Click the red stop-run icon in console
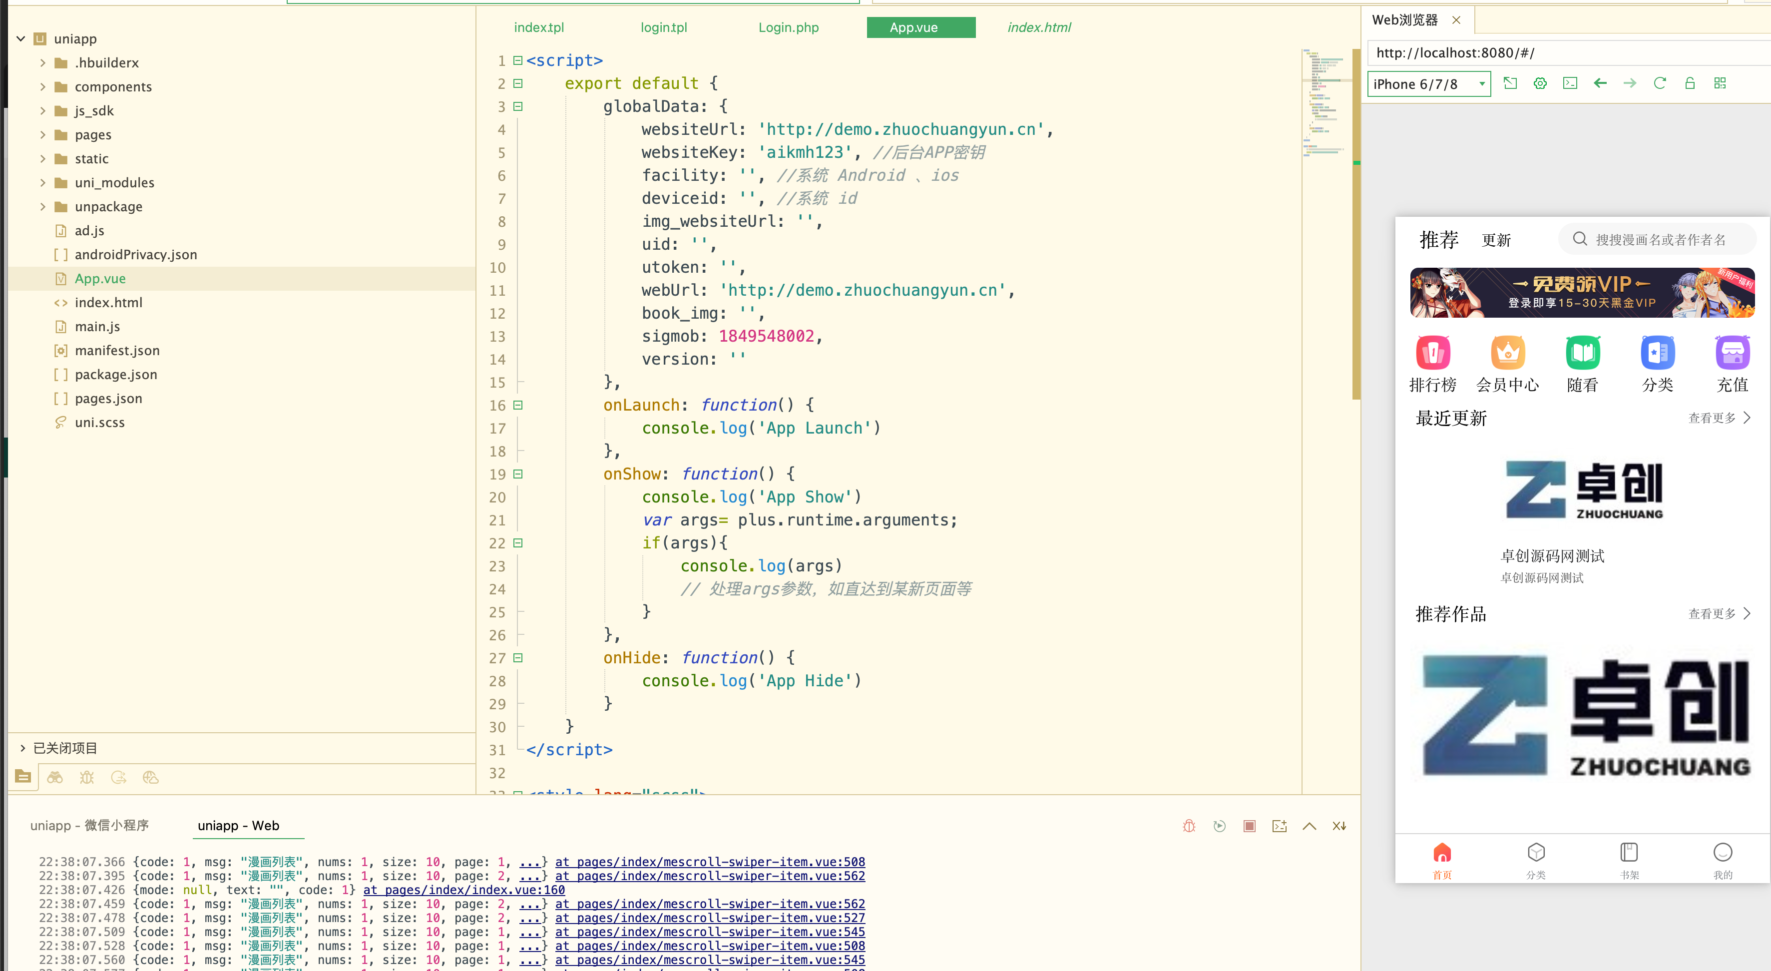The image size is (1771, 971). [x=1249, y=826]
